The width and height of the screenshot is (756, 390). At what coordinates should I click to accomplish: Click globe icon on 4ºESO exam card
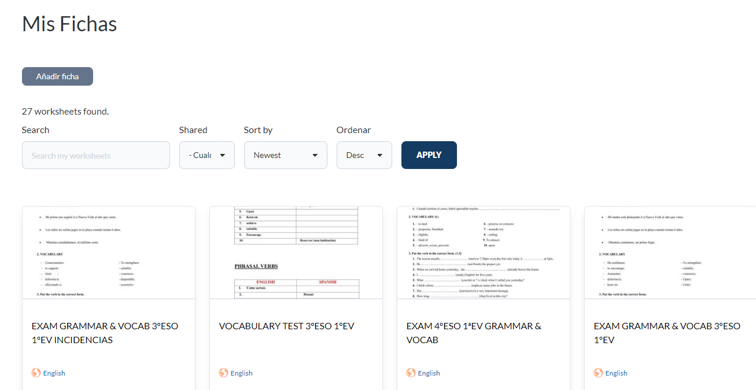[411, 373]
